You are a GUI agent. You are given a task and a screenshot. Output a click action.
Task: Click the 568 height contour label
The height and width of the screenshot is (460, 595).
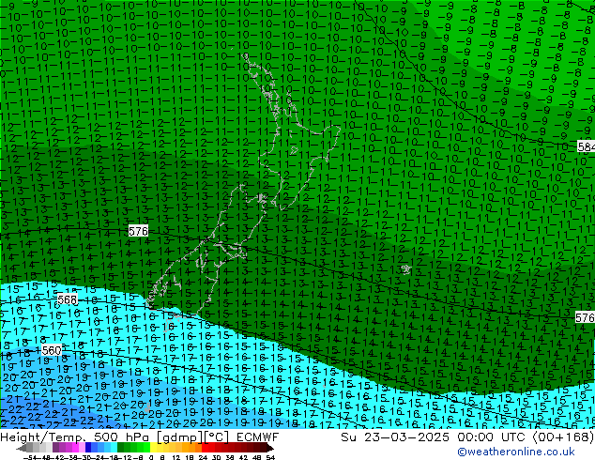click(x=68, y=299)
